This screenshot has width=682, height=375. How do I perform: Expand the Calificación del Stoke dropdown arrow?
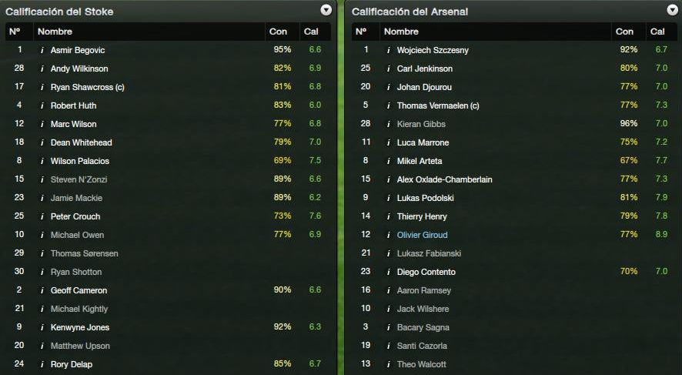pyautogui.click(x=326, y=11)
